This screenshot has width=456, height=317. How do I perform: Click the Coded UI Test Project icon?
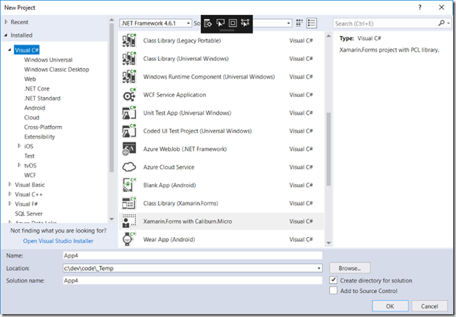129,131
